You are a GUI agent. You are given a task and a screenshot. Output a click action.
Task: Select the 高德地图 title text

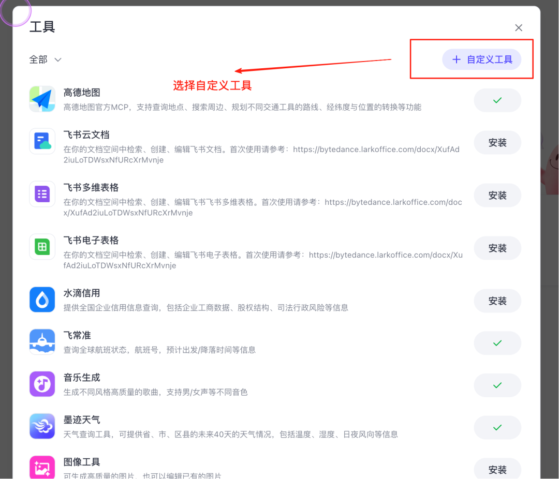[x=82, y=93]
